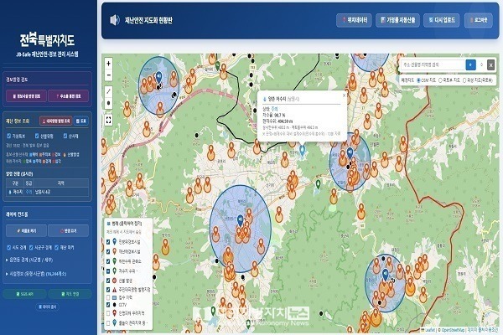503x335 pixels.
Task: Close the 저수지 info popup
Action: (x=344, y=95)
